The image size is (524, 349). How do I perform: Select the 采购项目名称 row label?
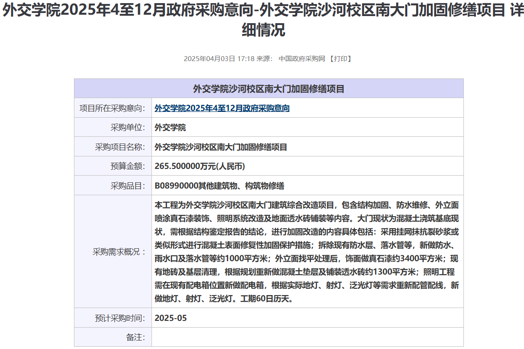[x=120, y=147]
